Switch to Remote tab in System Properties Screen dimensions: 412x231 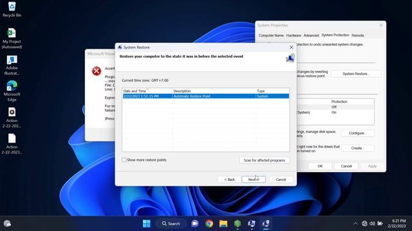[358, 35]
